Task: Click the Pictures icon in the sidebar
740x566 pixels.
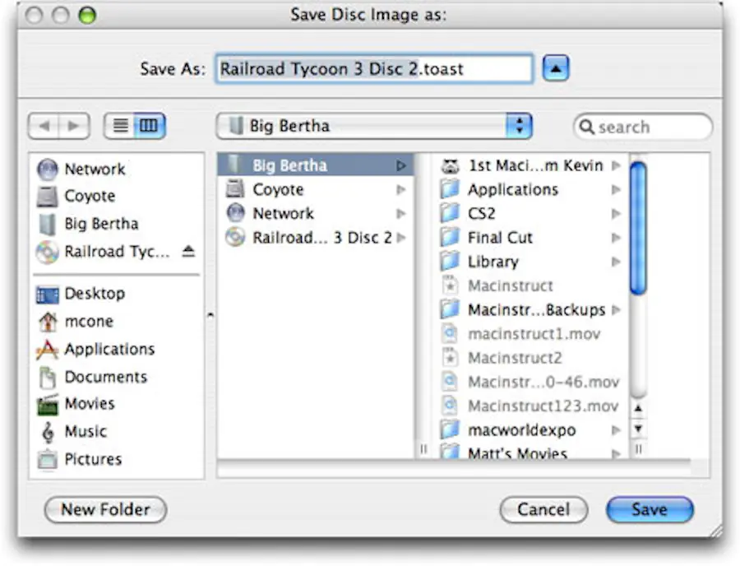Action: tap(46, 459)
